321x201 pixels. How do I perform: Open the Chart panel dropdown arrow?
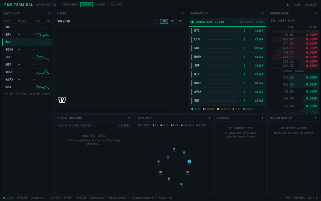click(x=183, y=14)
